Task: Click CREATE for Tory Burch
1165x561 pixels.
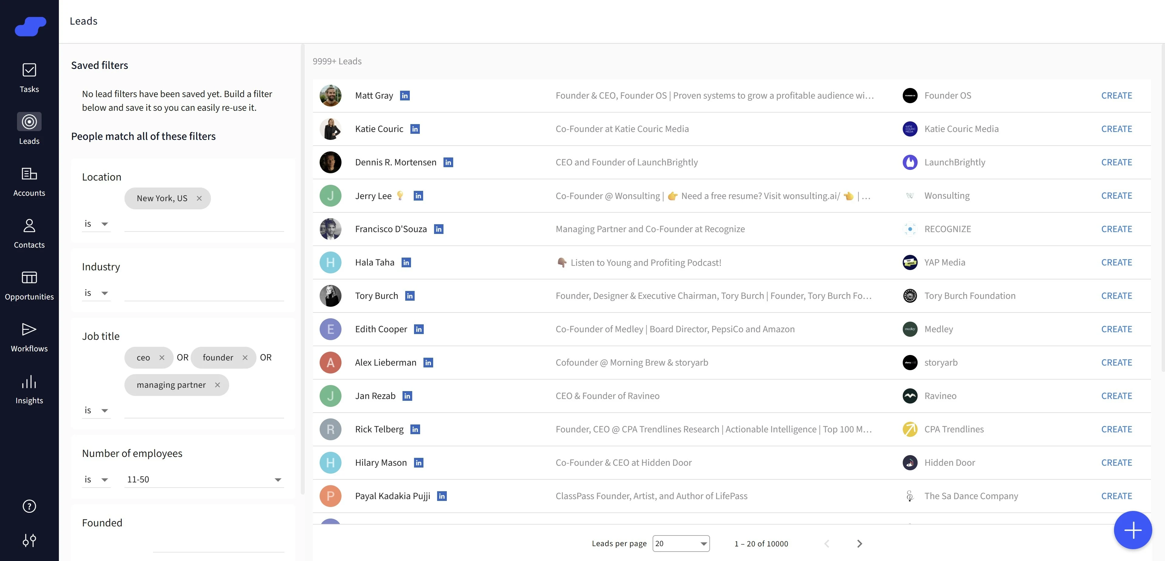Action: click(1117, 296)
